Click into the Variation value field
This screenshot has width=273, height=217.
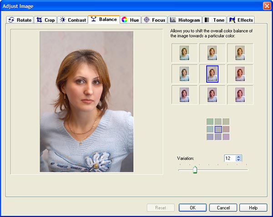230,158
